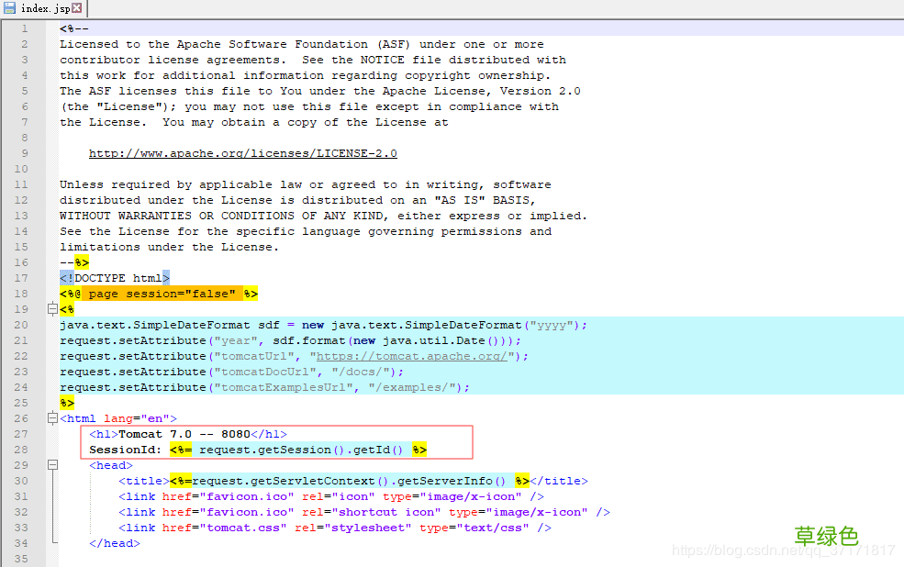Click the save-state disk icon on index.jsp tab
The width and height of the screenshot is (904, 567).
click(10, 8)
